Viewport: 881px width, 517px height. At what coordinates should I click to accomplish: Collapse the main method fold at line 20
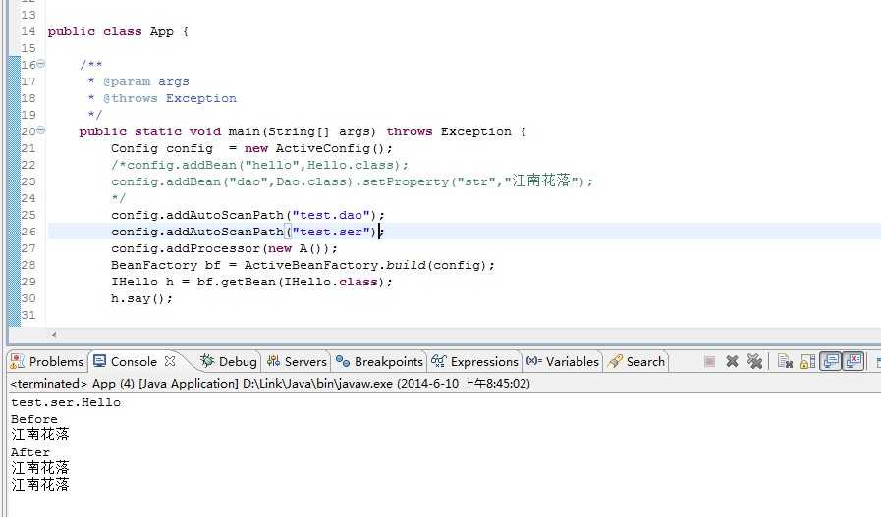41,130
